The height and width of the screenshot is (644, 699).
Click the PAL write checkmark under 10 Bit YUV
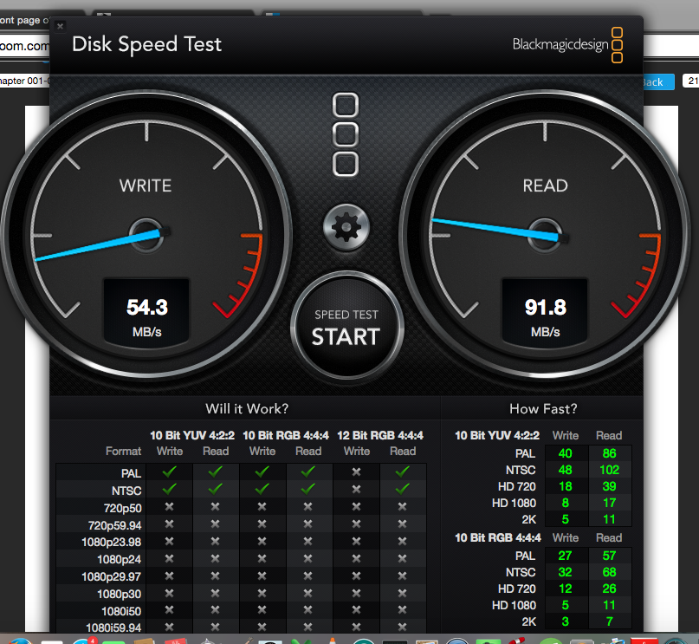[x=170, y=472]
